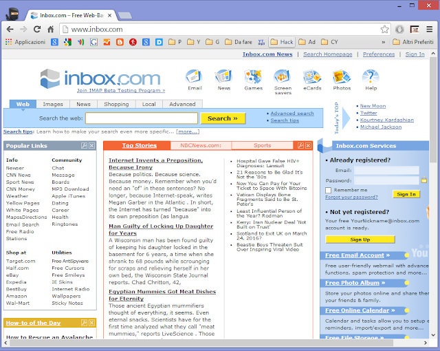Bookmark this page with star icon
Image resolution: width=440 pixels, height=351 pixels.
pyautogui.click(x=384, y=29)
